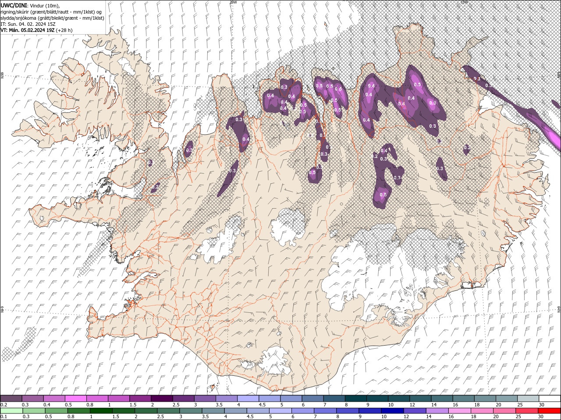Click the 'rigning/skúrir' description line
The width and height of the screenshot is (561, 420).
tap(51, 12)
